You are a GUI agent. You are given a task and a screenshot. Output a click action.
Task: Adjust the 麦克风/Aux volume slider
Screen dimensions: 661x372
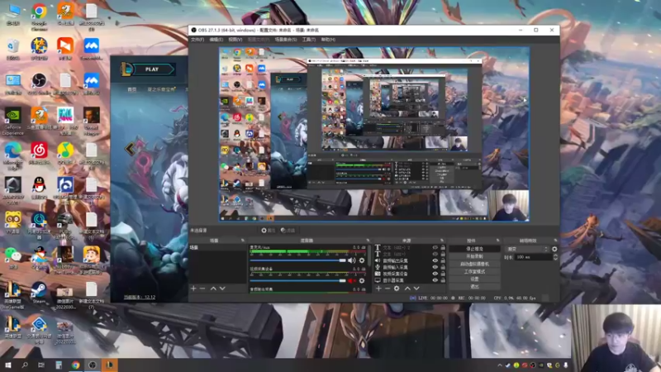[x=297, y=260]
